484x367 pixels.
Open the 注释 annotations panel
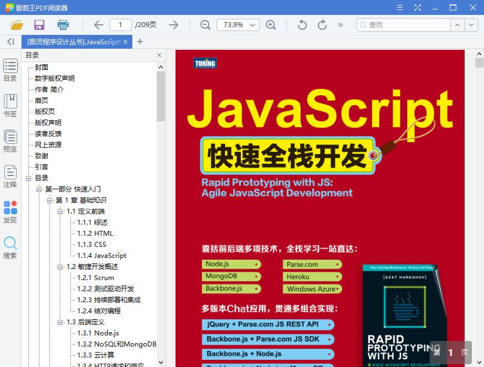point(10,176)
